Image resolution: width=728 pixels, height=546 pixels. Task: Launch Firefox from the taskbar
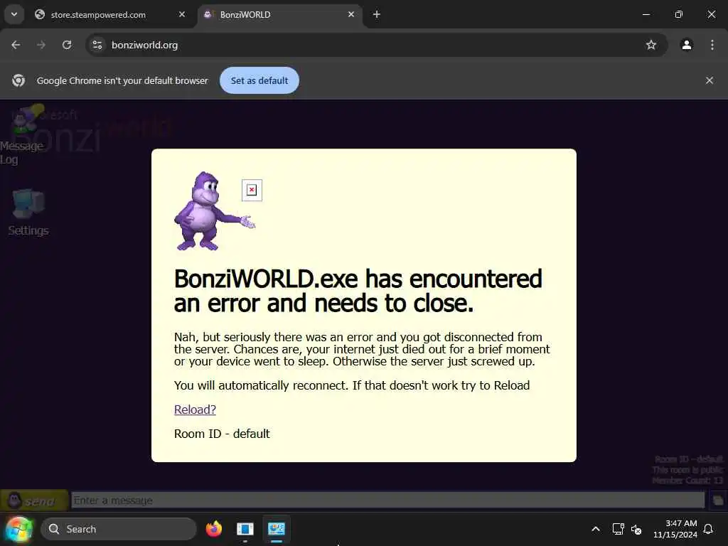point(214,529)
